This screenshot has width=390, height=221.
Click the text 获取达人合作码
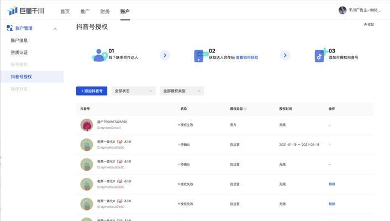tap(222, 57)
